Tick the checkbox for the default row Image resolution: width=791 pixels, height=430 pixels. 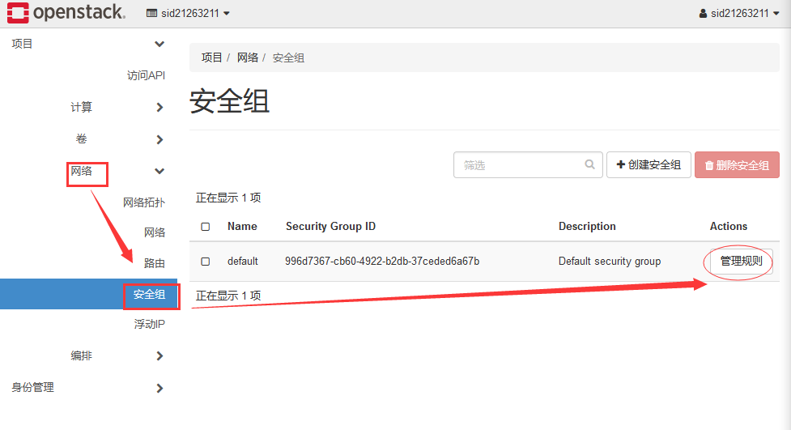[x=206, y=262]
